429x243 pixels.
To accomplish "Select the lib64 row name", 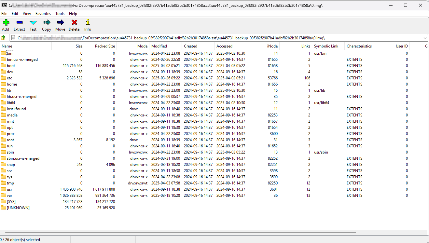I will 11,103.
